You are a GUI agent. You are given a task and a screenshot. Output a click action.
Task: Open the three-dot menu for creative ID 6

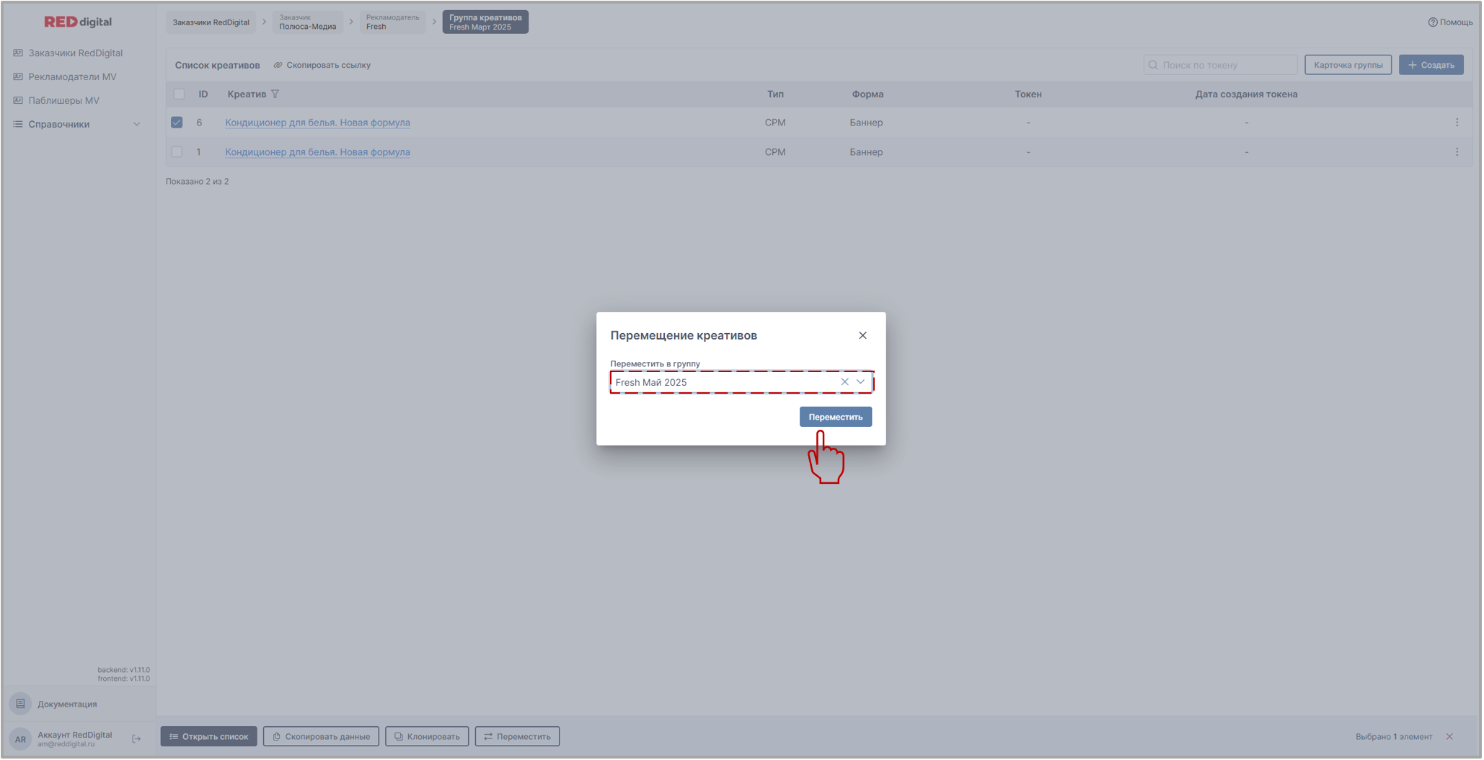(x=1457, y=123)
